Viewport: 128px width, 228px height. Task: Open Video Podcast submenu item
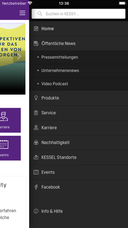pos(79,84)
